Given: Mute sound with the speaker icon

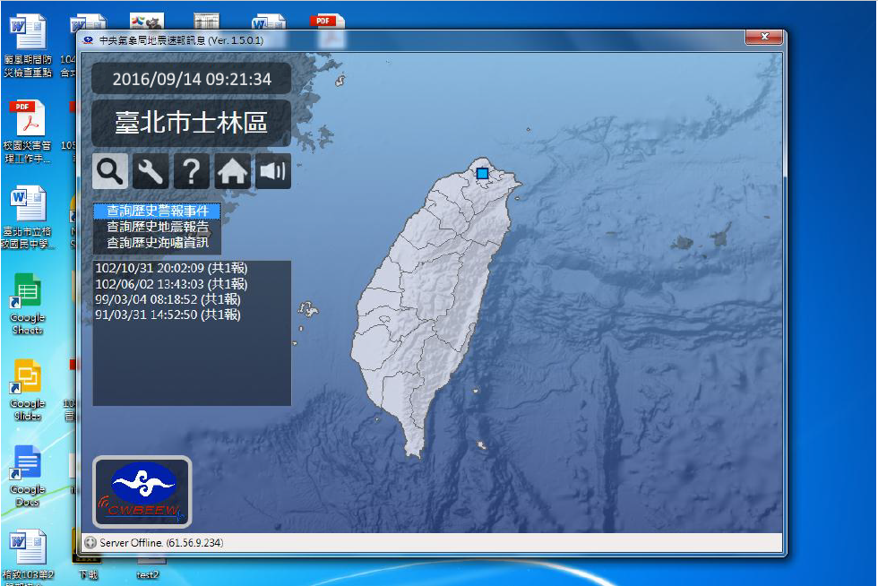Looking at the screenshot, I should coord(273,171).
